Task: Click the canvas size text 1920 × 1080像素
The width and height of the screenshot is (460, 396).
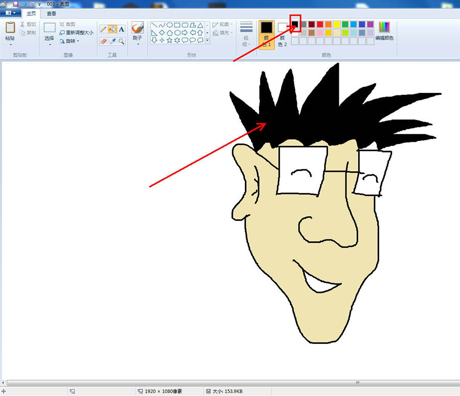Action: (x=163, y=391)
